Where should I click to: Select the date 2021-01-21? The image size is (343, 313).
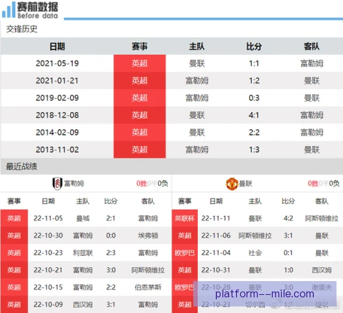click(x=57, y=81)
